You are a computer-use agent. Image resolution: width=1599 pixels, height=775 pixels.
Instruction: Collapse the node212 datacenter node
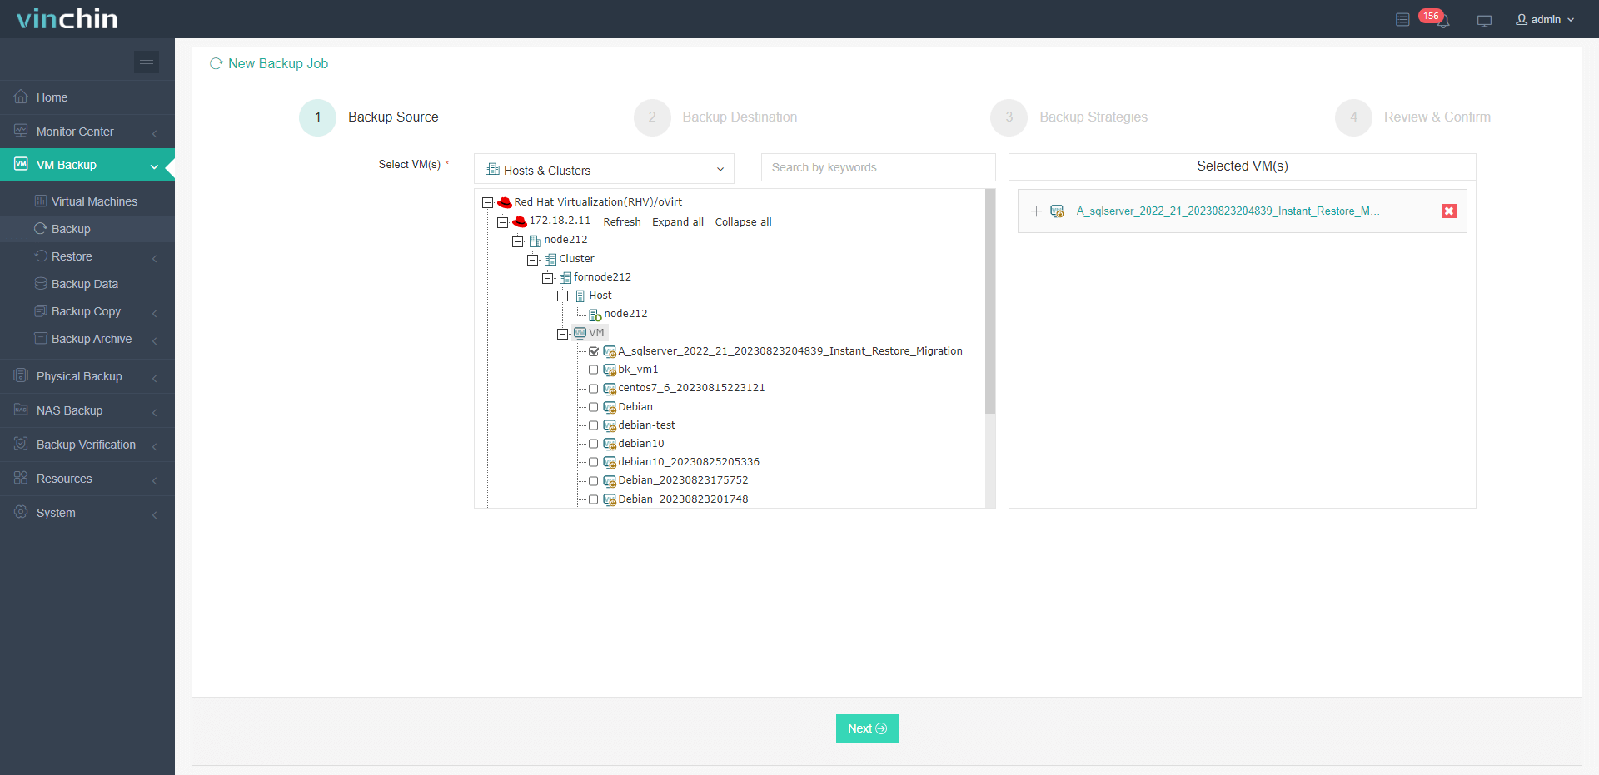[518, 241]
